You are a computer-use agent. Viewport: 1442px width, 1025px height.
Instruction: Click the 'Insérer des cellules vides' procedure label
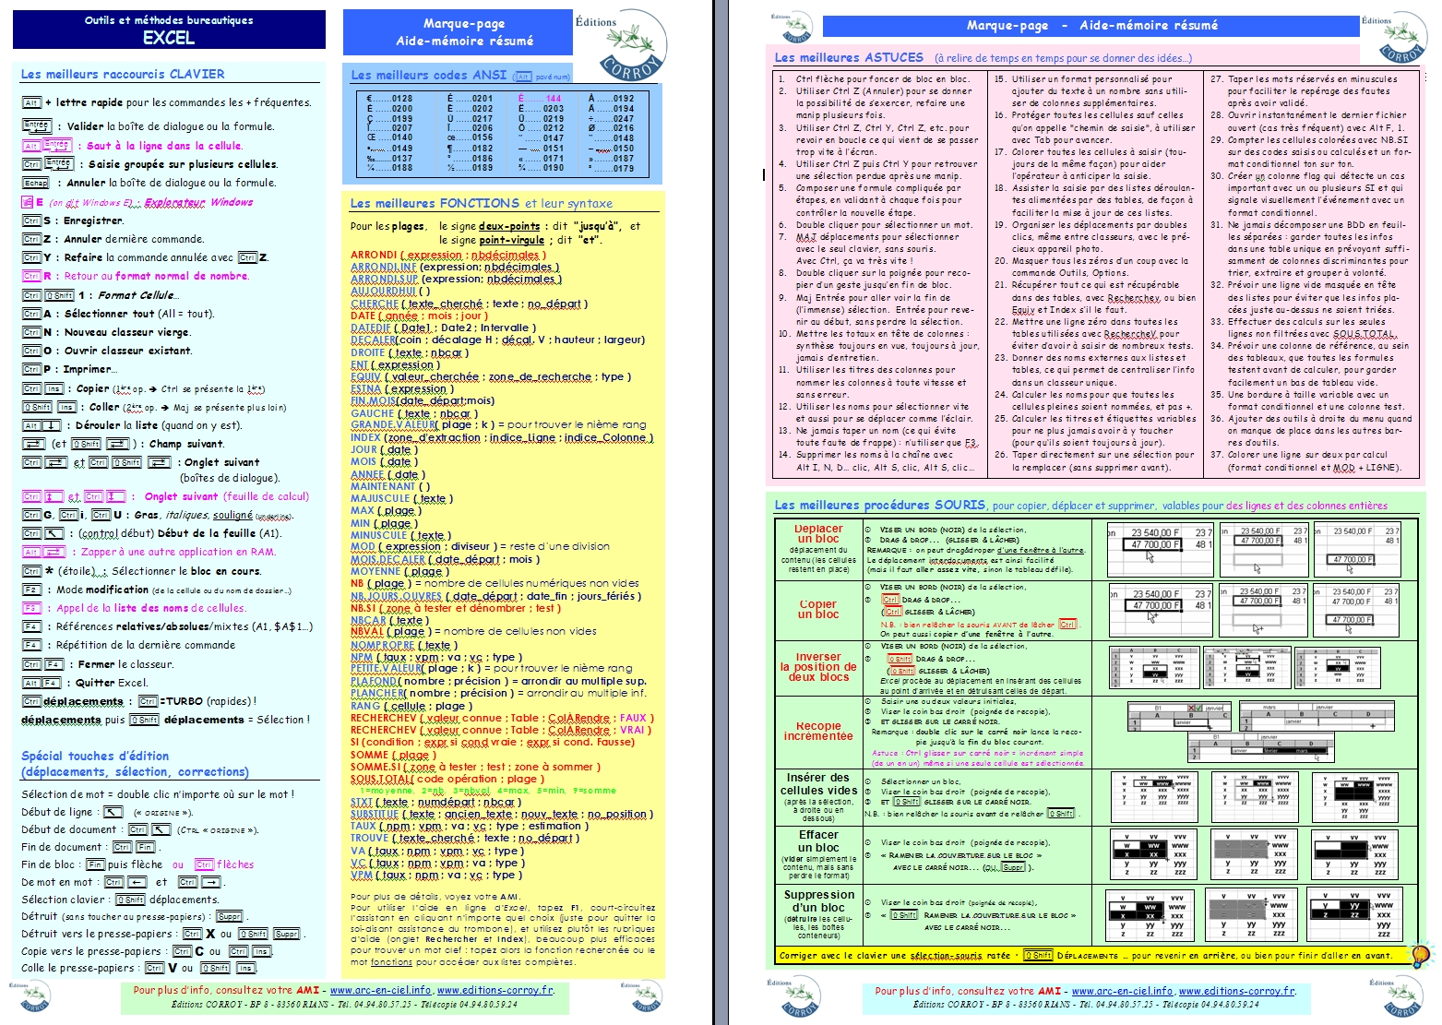[818, 784]
